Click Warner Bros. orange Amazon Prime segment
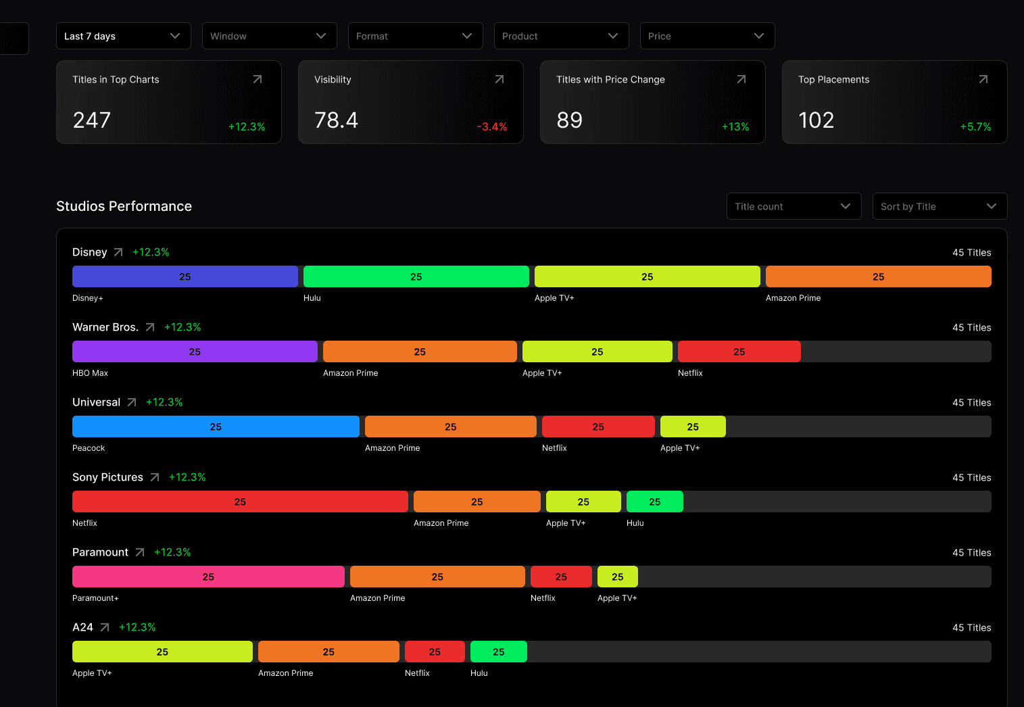This screenshot has width=1024, height=707. tap(420, 351)
